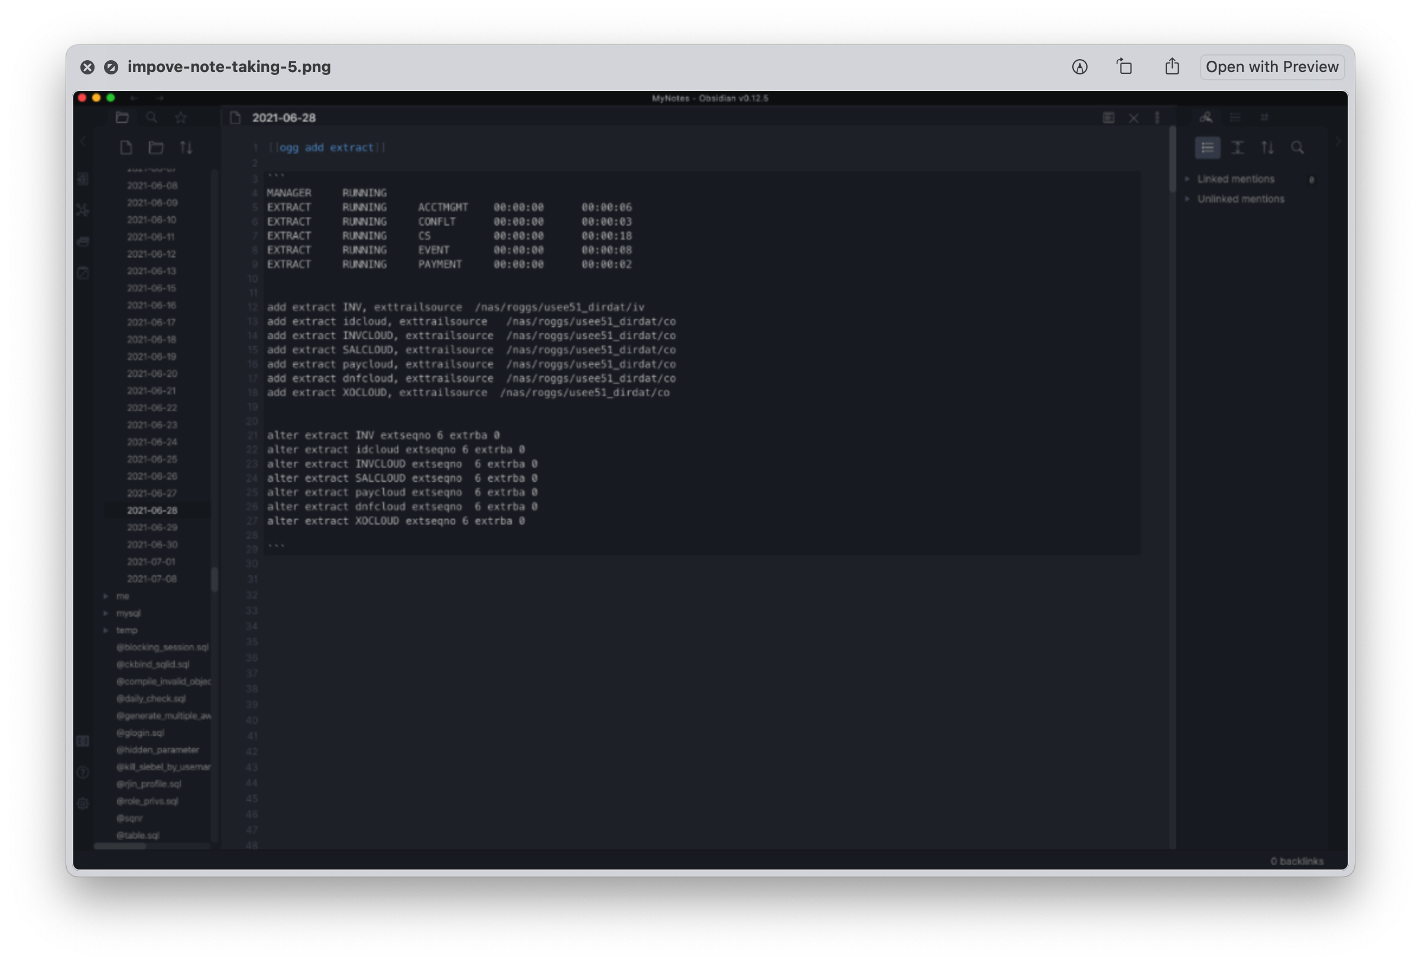
Task: Click the editor vertical scrollbar thumb
Action: coord(1172,159)
